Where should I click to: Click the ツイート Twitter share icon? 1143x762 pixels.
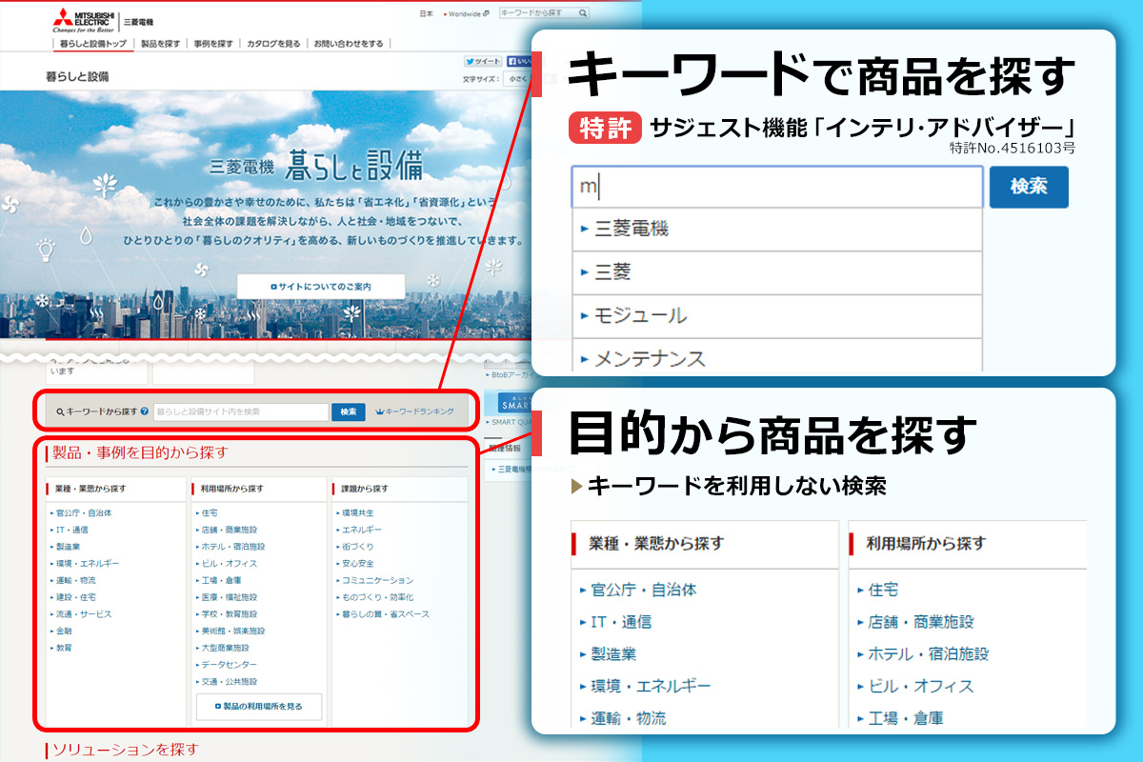[x=470, y=60]
